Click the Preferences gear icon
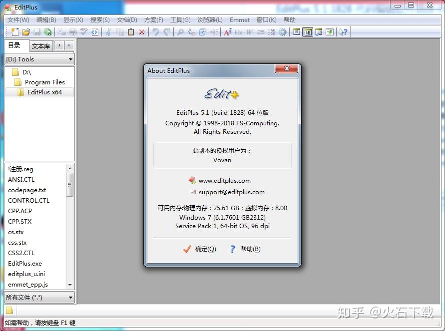The width and height of the screenshot is (445, 331). tap(283, 32)
